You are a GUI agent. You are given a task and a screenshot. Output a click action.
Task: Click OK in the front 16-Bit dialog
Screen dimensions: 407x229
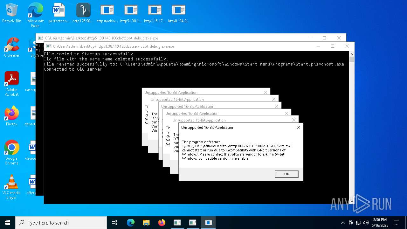[x=286, y=174]
